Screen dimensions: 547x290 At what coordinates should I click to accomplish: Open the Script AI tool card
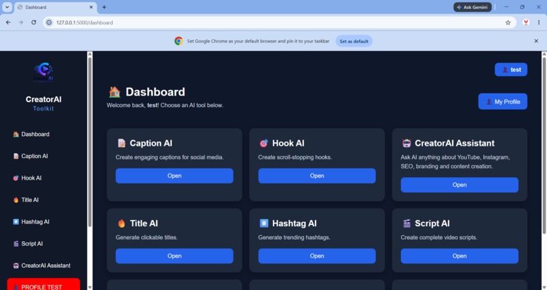(x=459, y=256)
